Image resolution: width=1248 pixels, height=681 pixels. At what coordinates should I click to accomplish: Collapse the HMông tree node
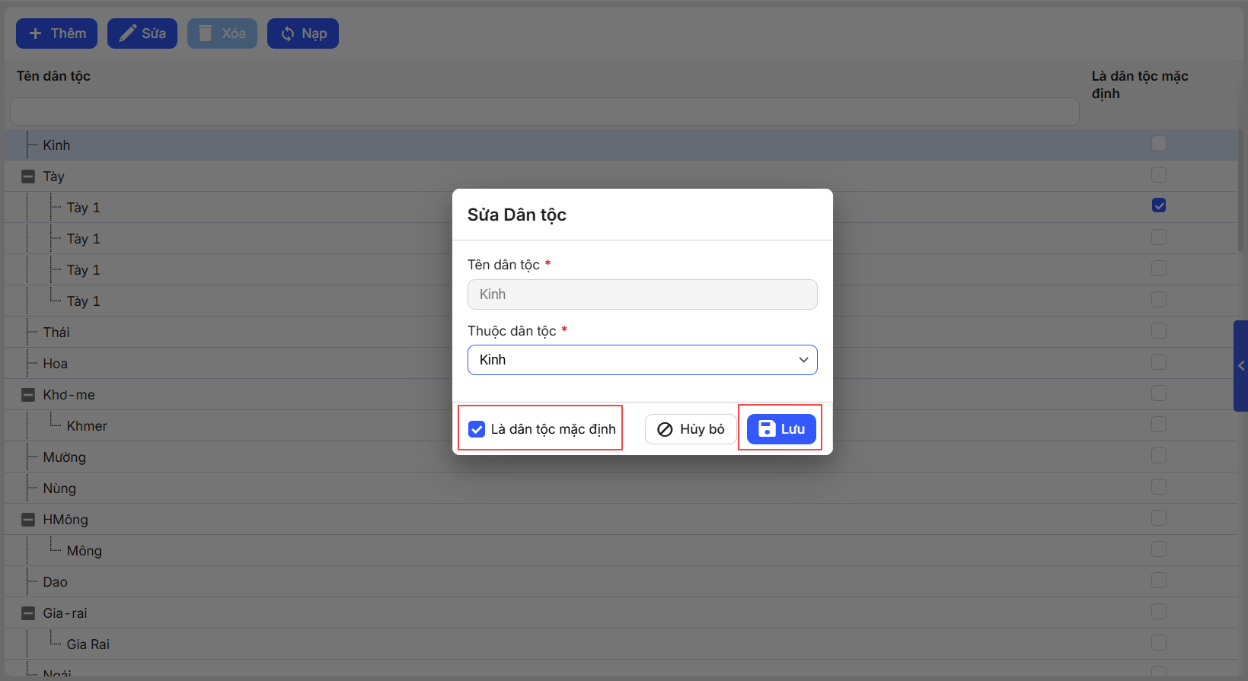tap(28, 520)
